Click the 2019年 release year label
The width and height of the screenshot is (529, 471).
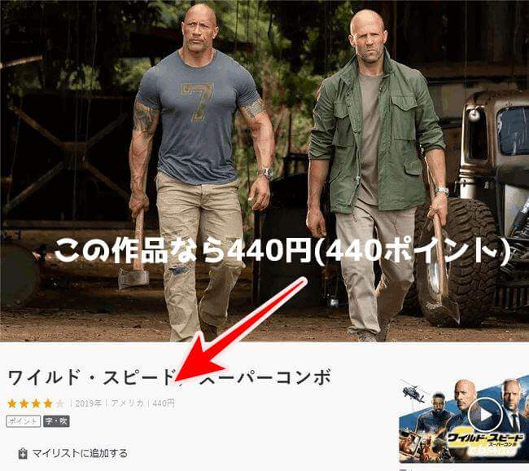[89, 403]
